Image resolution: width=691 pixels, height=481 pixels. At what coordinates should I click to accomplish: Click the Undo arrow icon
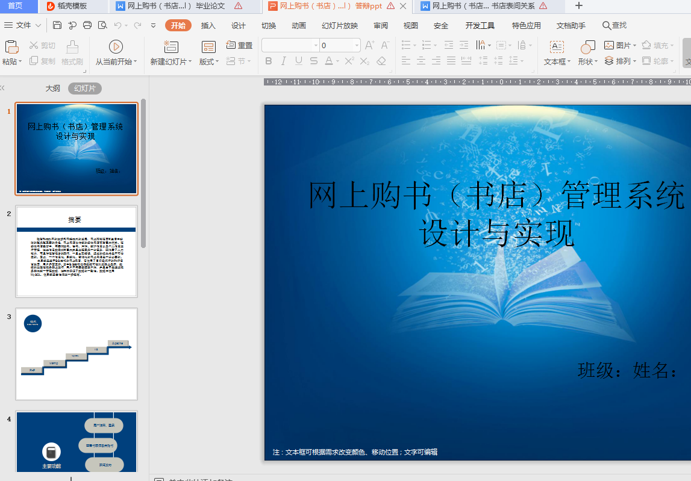click(117, 25)
